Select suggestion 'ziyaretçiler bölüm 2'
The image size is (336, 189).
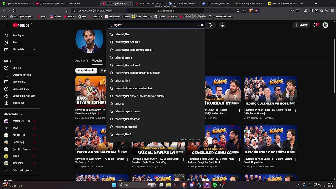155,42
